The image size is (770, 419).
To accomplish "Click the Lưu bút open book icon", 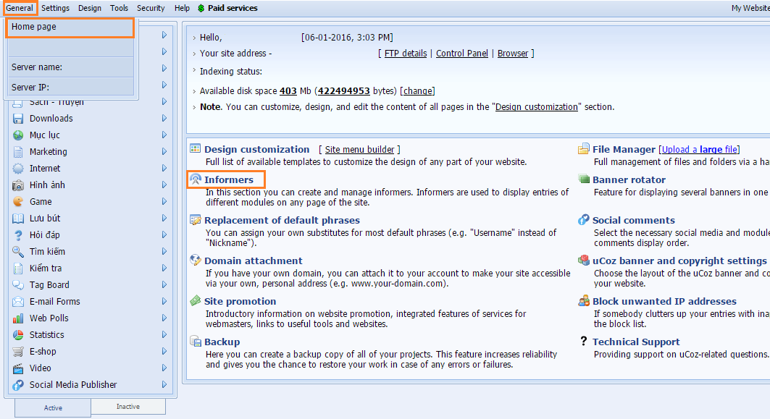I will 18,219.
